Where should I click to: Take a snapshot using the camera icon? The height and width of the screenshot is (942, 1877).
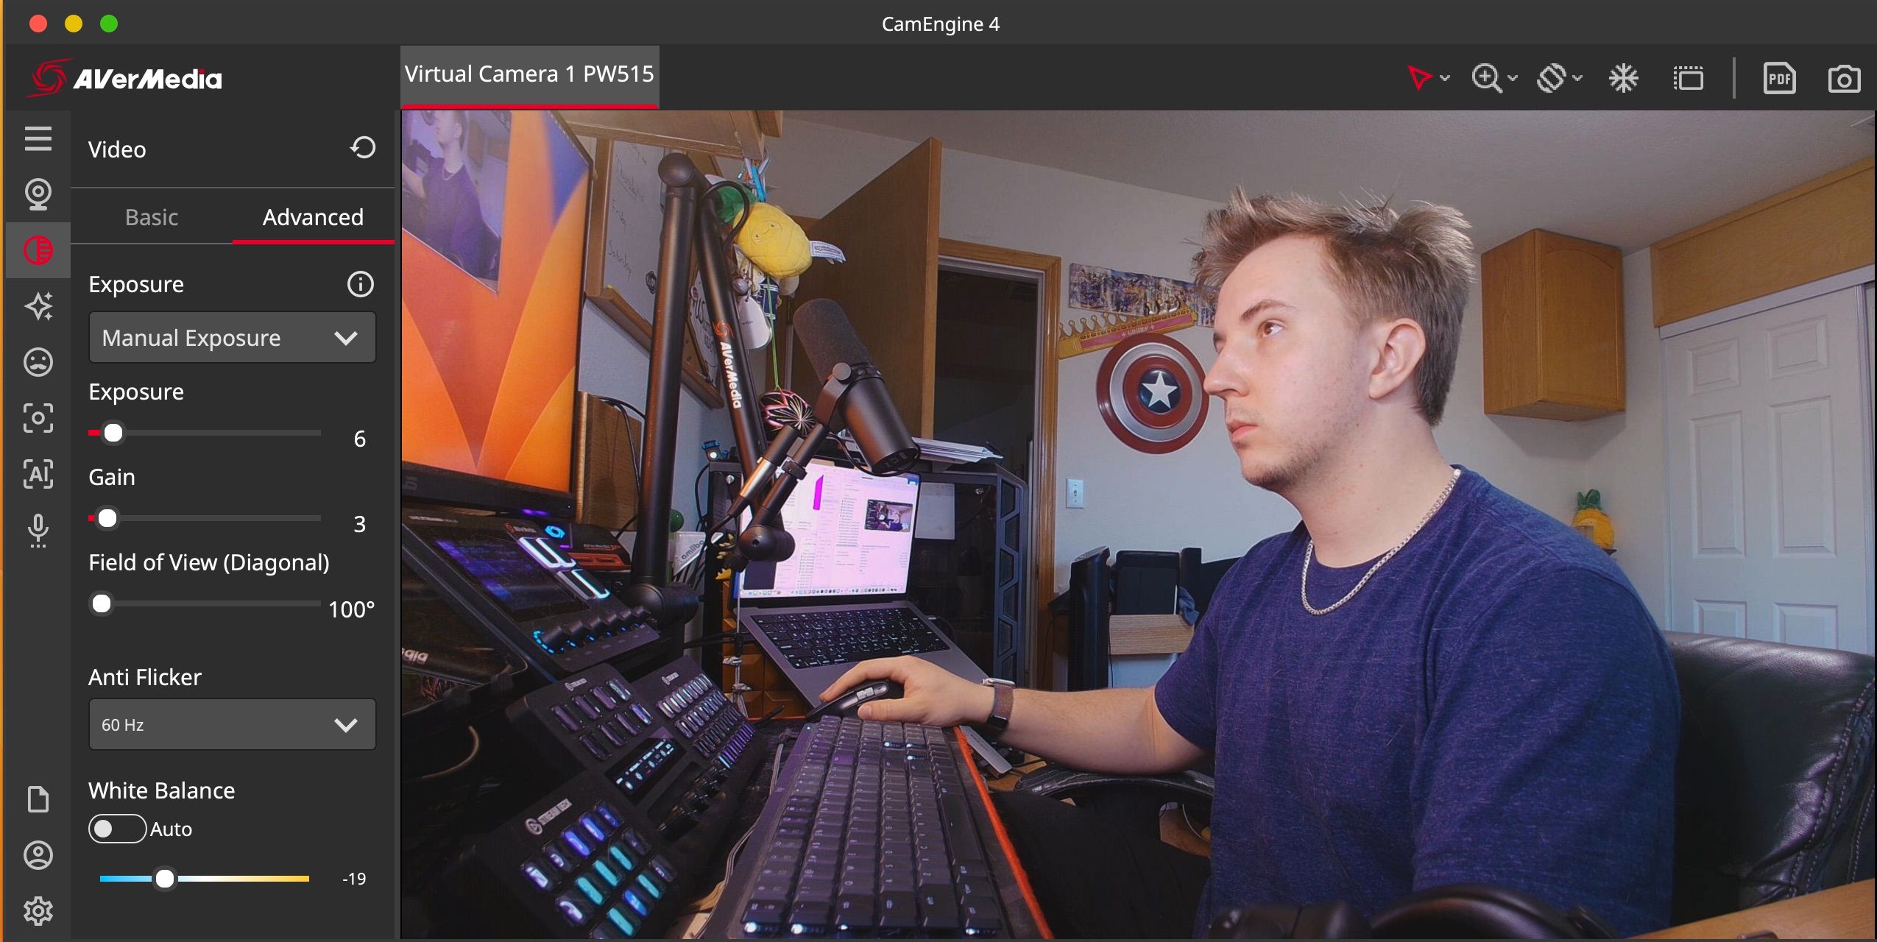1843,77
